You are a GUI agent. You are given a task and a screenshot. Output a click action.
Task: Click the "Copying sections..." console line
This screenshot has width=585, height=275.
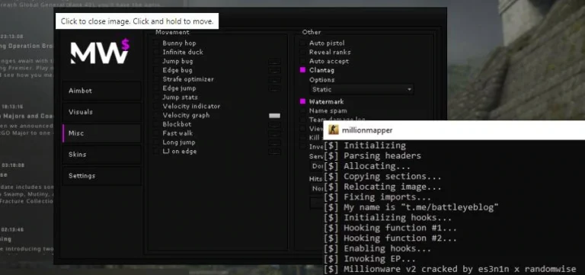pos(382,177)
